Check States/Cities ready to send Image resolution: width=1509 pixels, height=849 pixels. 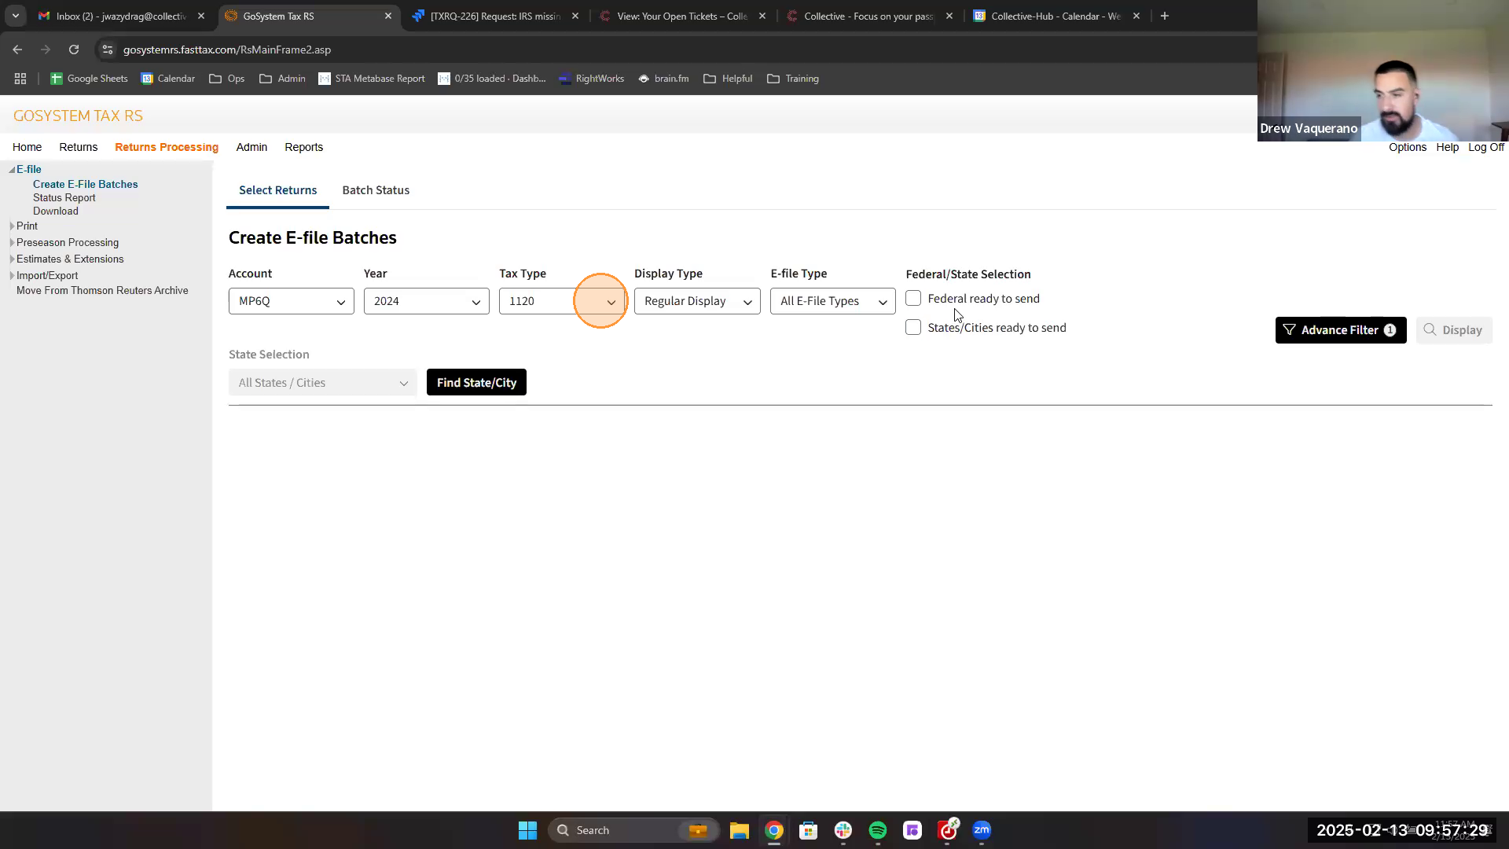(x=913, y=328)
